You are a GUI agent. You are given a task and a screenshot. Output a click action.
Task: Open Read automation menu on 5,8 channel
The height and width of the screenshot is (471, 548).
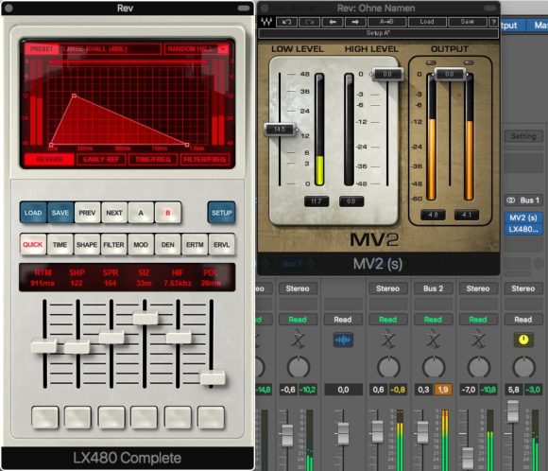click(x=523, y=320)
